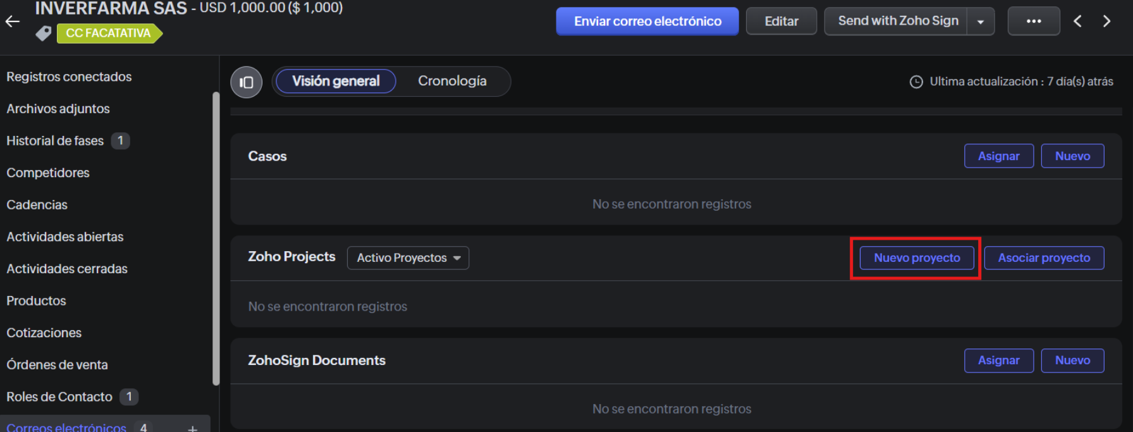Switch to the Cronología tab
The width and height of the screenshot is (1133, 432).
coord(452,81)
